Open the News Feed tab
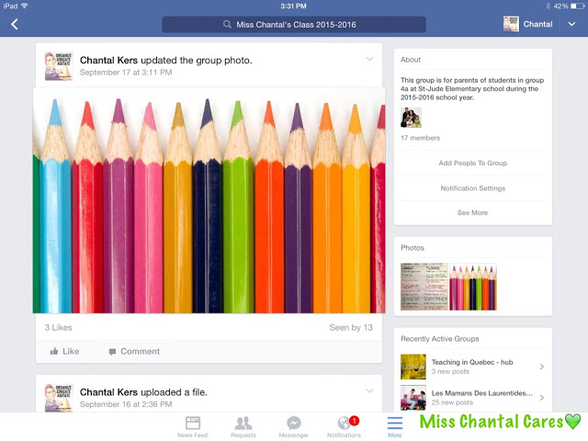 [x=192, y=426]
